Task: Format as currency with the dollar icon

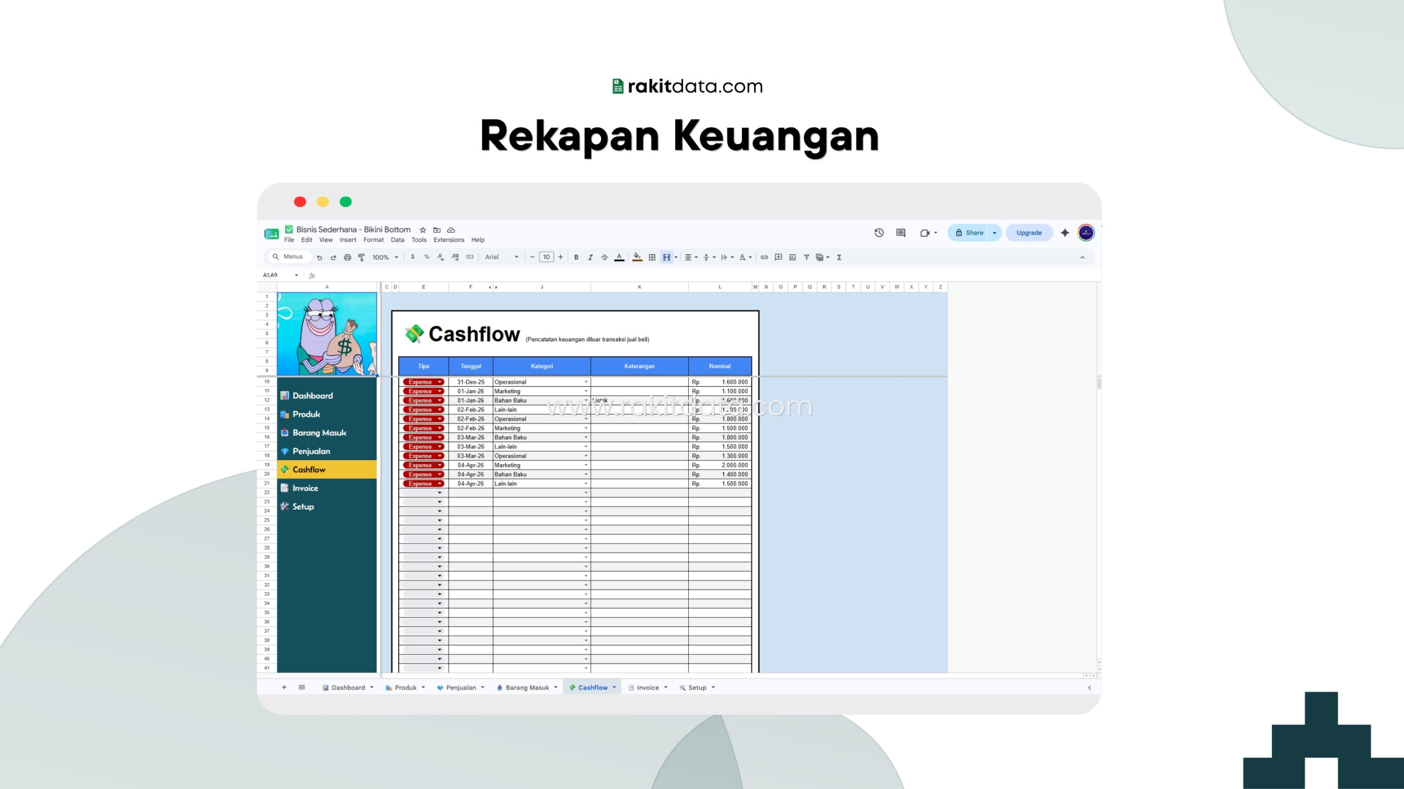Action: point(412,257)
